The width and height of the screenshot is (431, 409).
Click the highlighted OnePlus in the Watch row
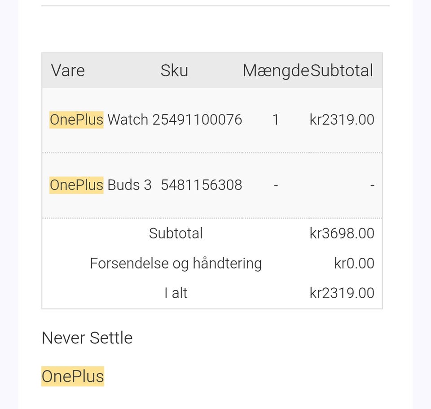76,119
